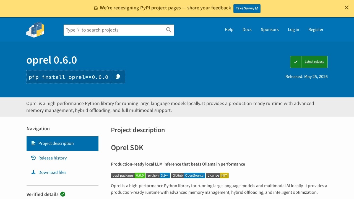The image size is (354, 199).
Task: Click the 'Oprel SDK' heading
Action: [x=127, y=148]
